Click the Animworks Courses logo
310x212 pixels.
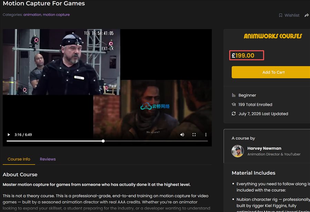click(273, 36)
